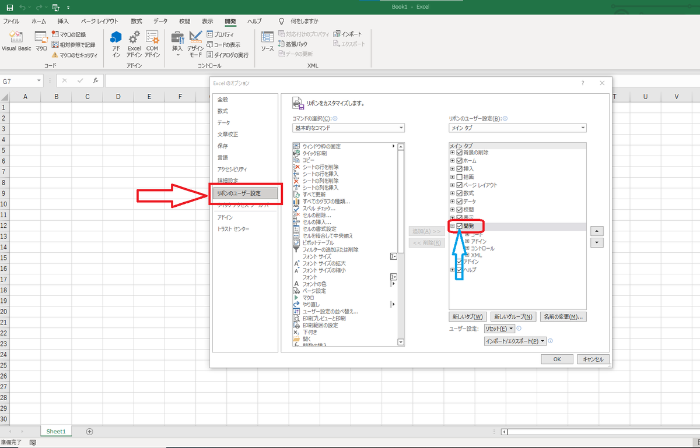Screen dimensions: 700x448
Task: Uncheck the ホーム tab checkbox
Action: [460, 160]
